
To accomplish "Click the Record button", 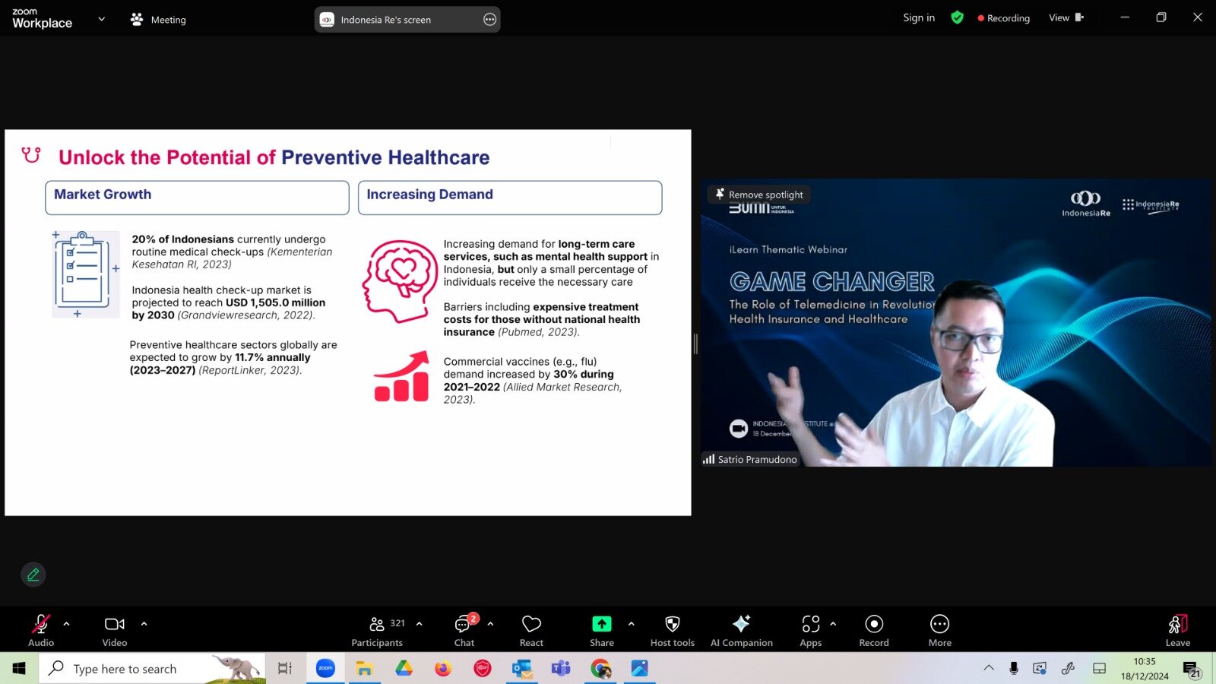I will pyautogui.click(x=874, y=630).
